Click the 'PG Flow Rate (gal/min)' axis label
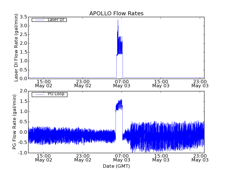Screen dimensions: 227x170 (x=14, y=122)
